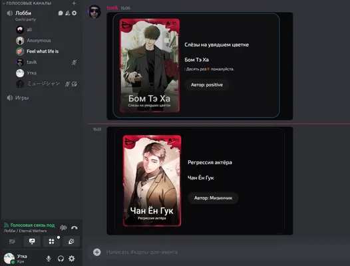
Task: Collapse the ГОЛОСОВЫЕ КАНАЛЫ category
Action: (x=27, y=3)
